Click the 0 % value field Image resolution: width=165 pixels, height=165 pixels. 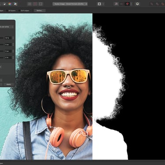[8, 58]
